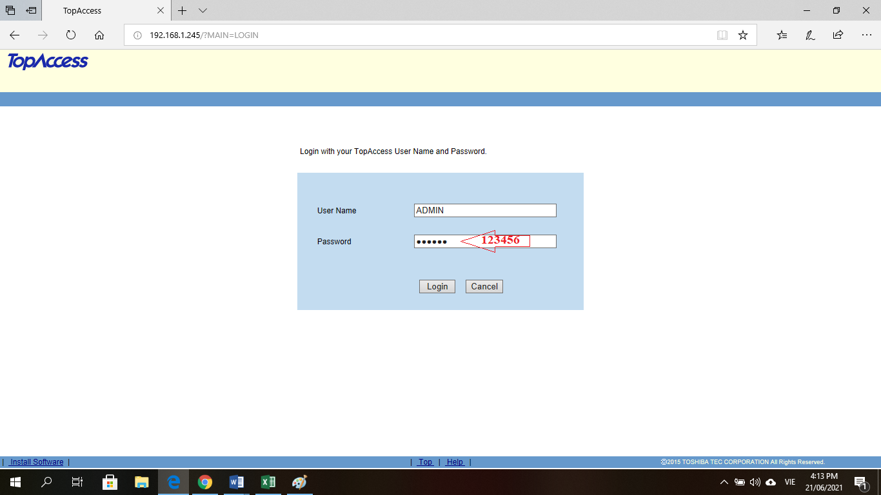881x495 pixels.
Task: Click the TopAccess logo
Action: (48, 62)
